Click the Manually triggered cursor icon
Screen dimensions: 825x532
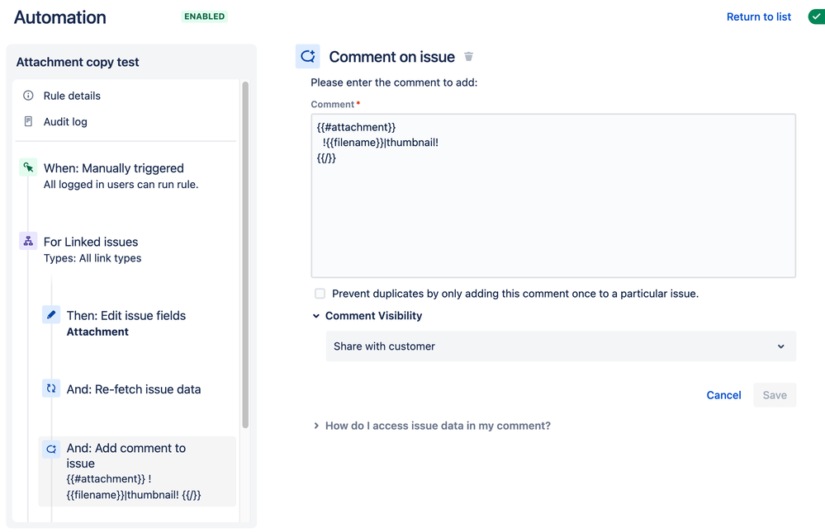pos(28,168)
